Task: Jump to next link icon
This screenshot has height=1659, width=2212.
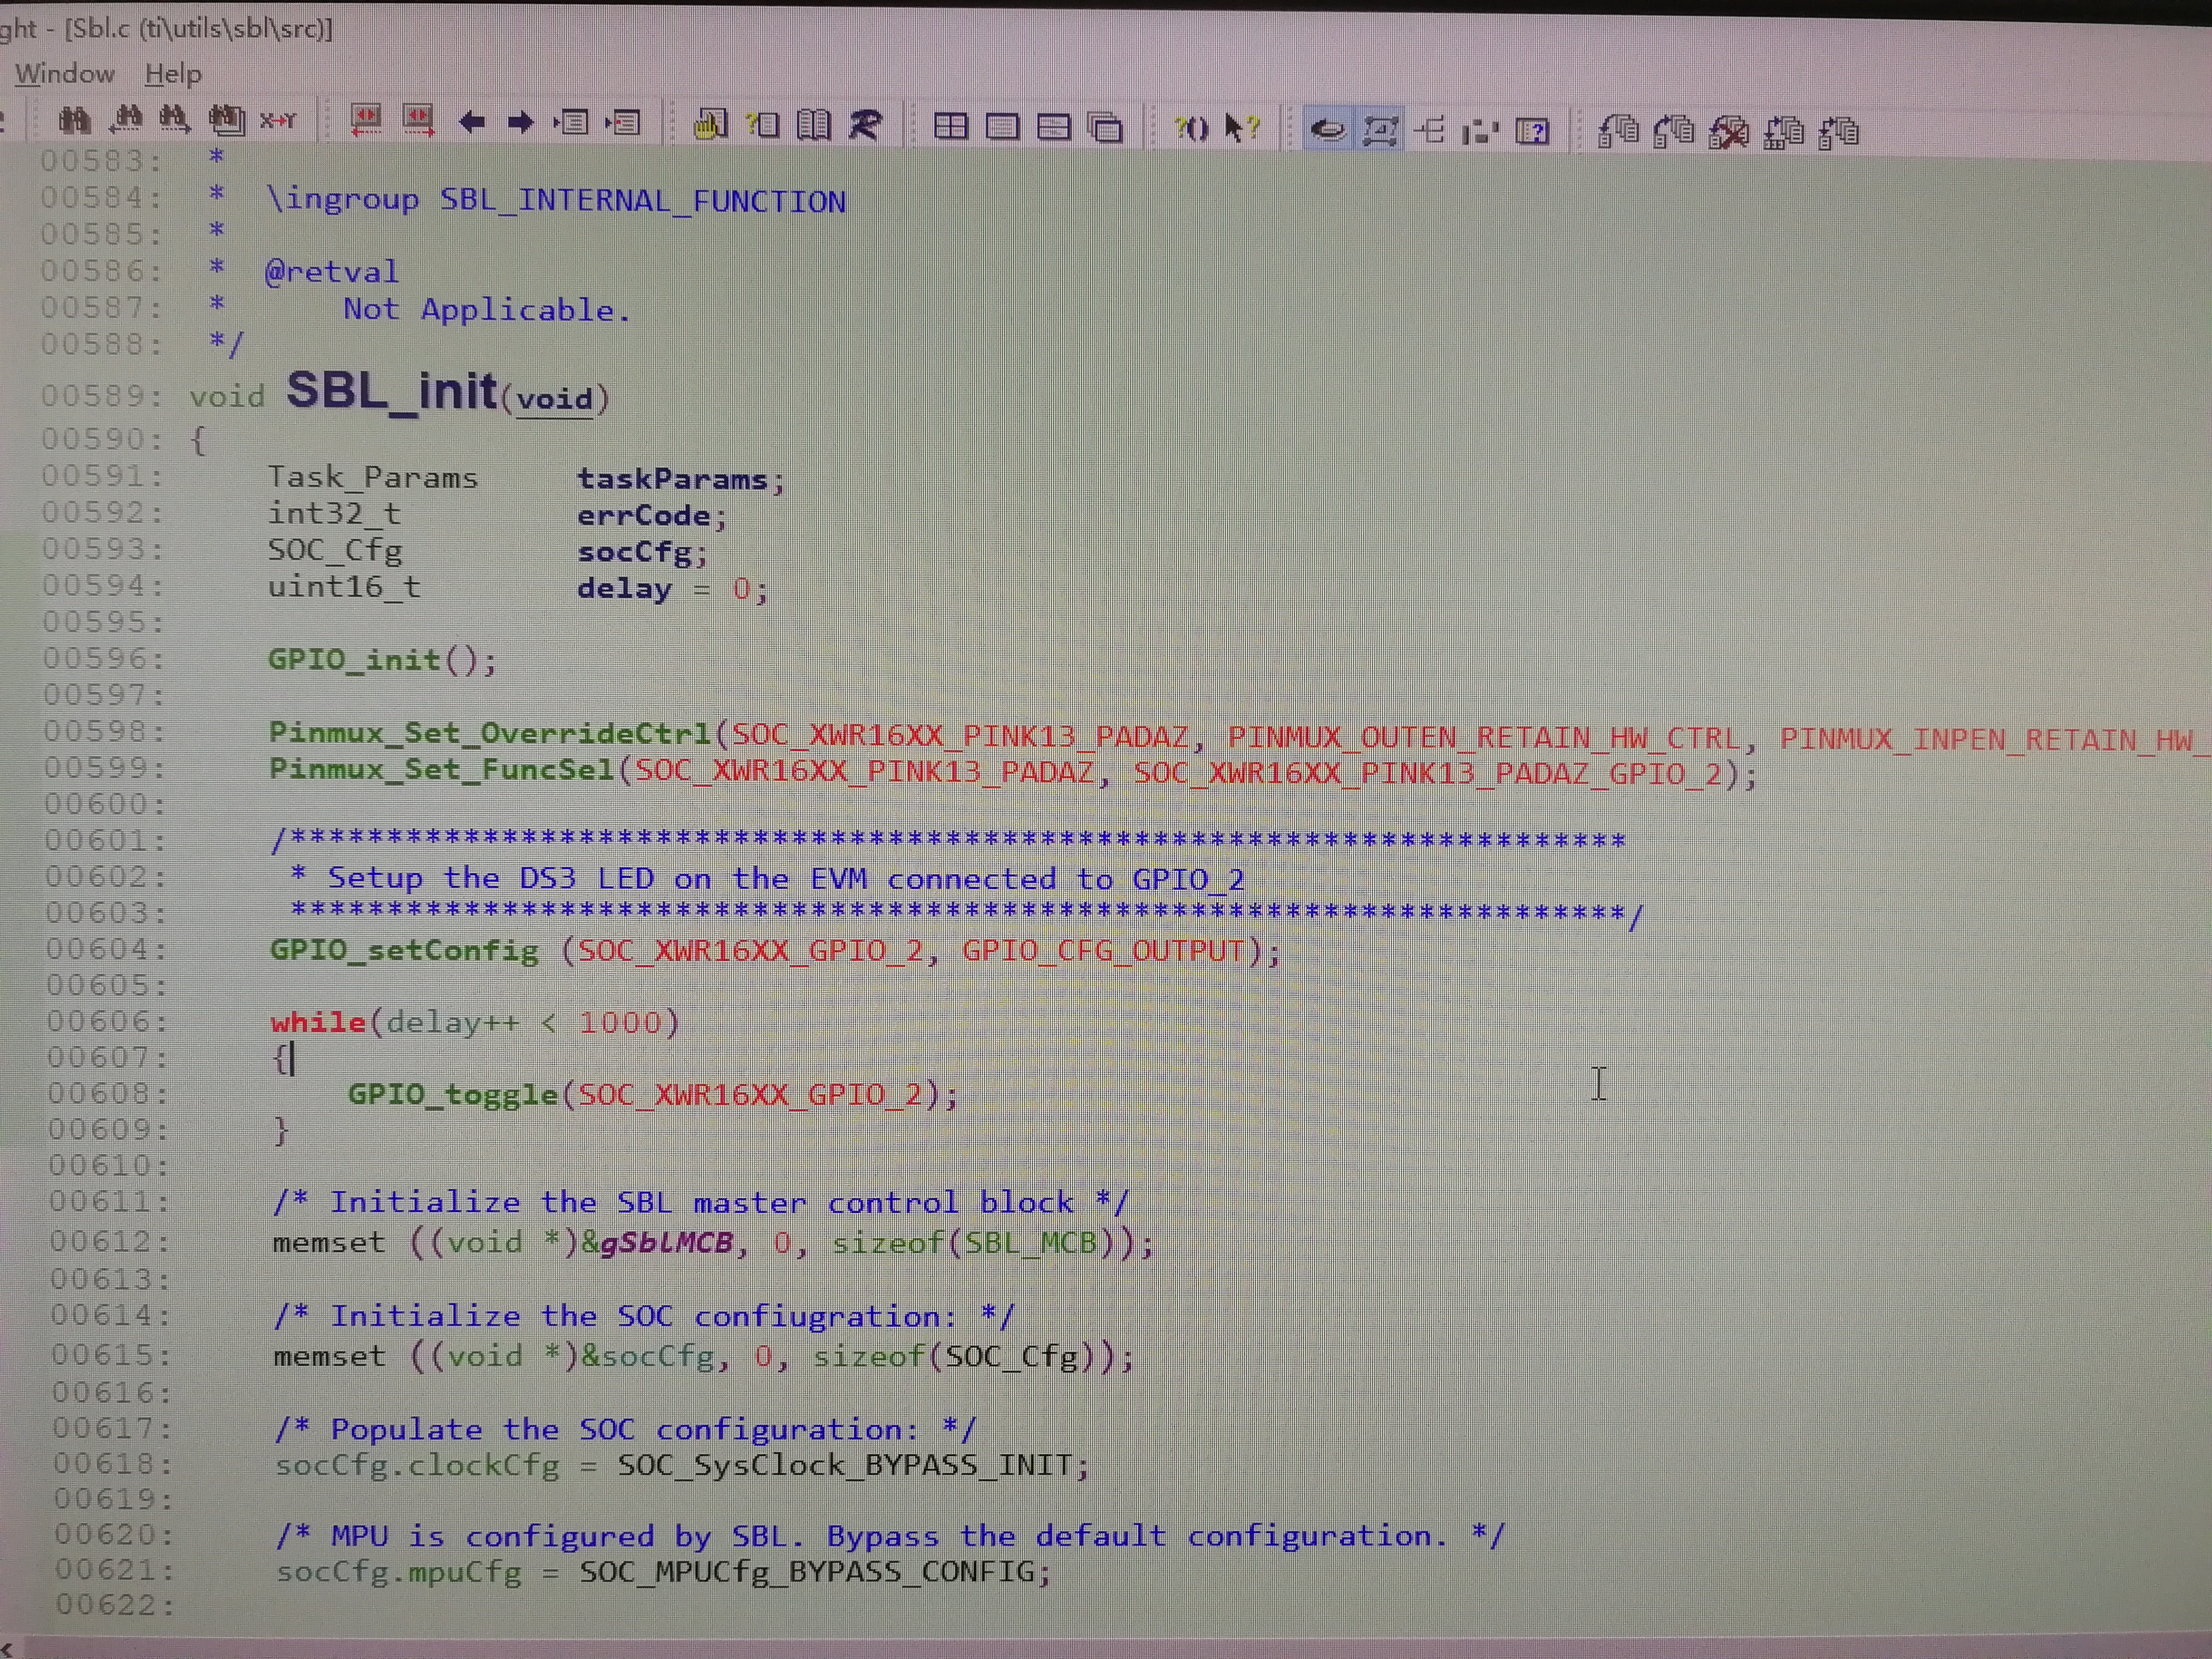Action: (418, 122)
